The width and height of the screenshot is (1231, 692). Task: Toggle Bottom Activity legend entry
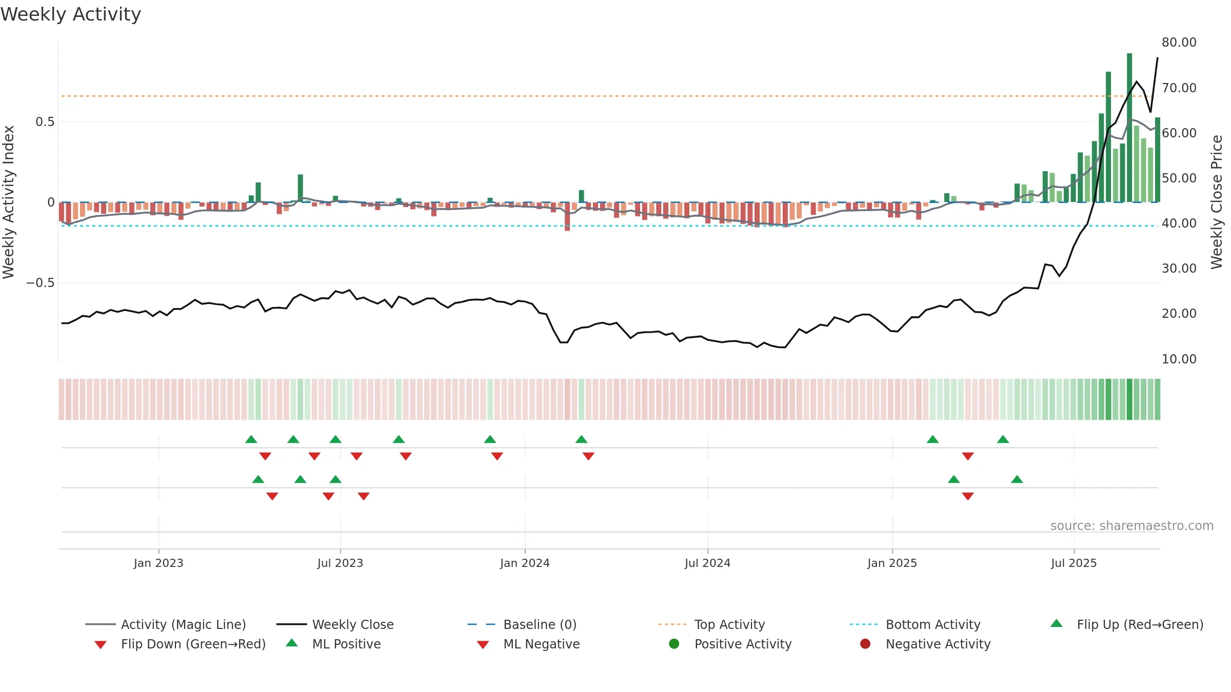tap(915, 624)
